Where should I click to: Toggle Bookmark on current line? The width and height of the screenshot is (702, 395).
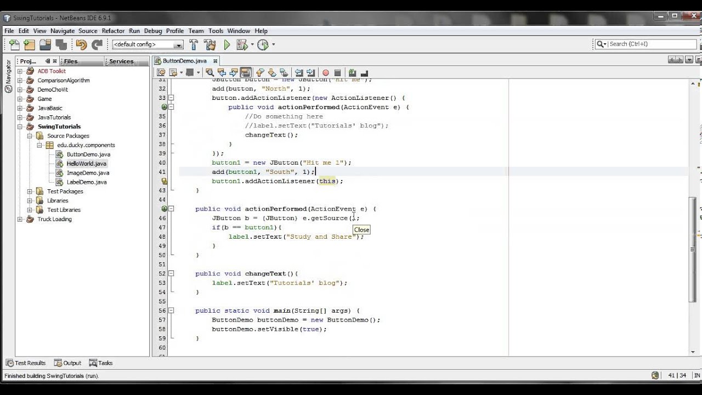[x=284, y=72]
